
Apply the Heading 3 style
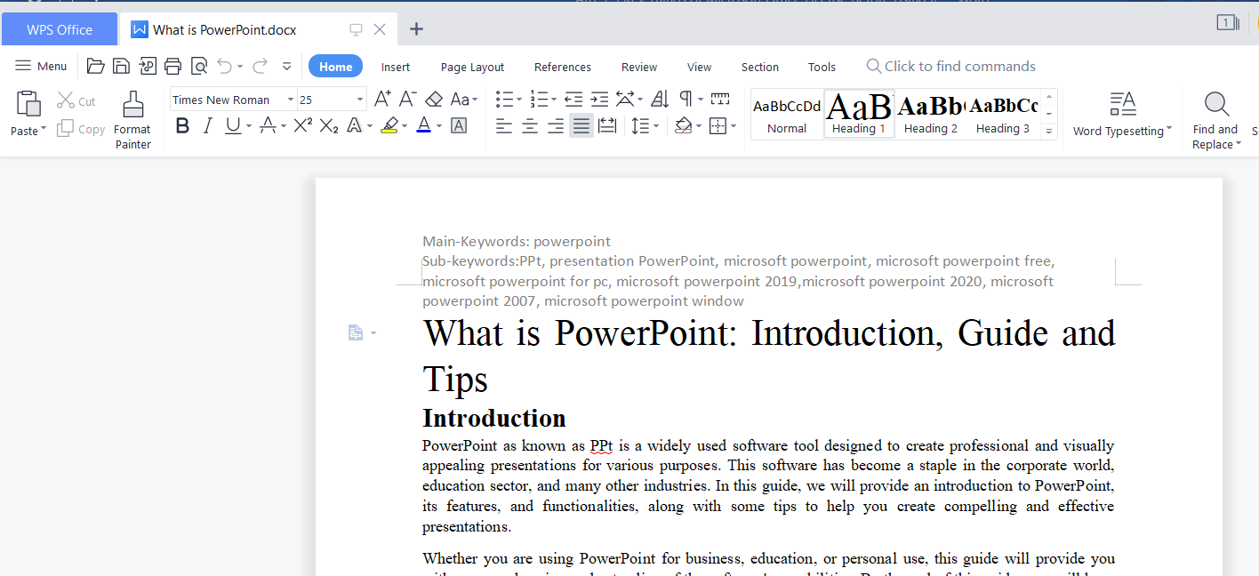pos(1003,114)
